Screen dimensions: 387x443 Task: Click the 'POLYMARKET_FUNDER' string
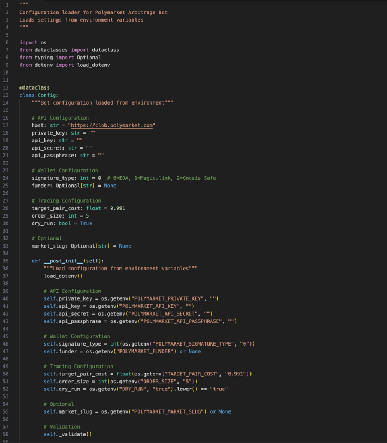coord(145,352)
